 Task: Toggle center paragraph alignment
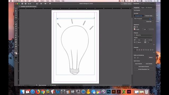click(x=137, y=50)
